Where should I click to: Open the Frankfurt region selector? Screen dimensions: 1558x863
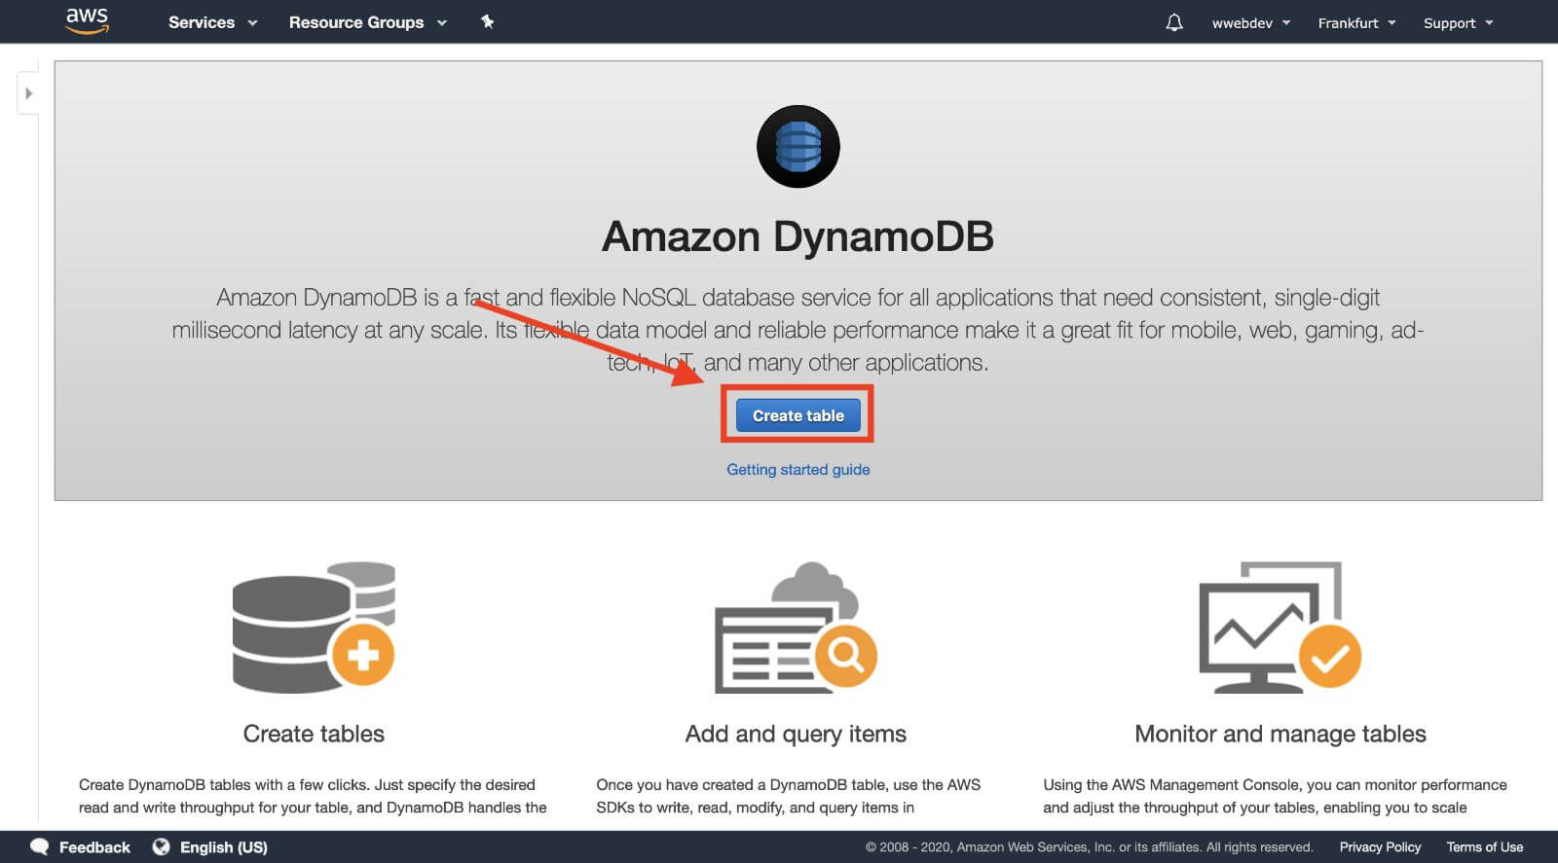[1355, 22]
